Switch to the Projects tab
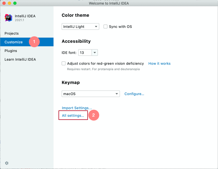The width and height of the screenshot is (218, 169). pos(12,33)
